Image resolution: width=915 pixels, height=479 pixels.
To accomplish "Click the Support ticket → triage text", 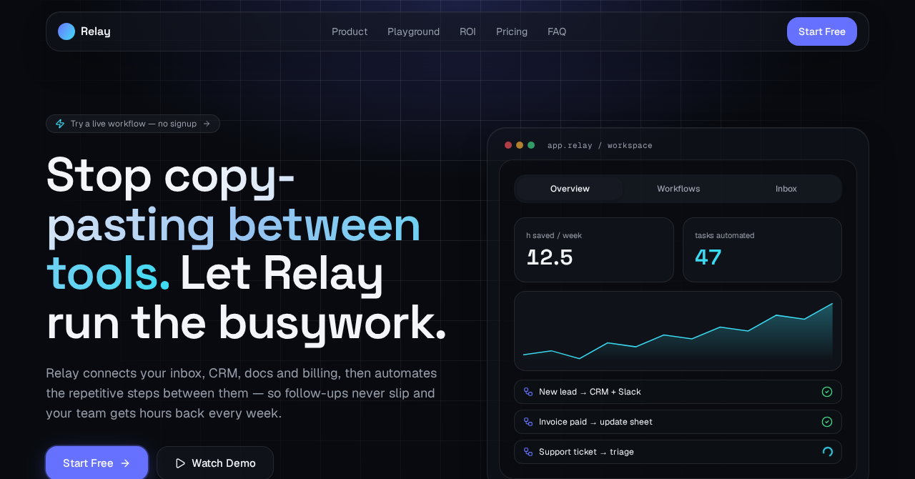I will point(586,452).
